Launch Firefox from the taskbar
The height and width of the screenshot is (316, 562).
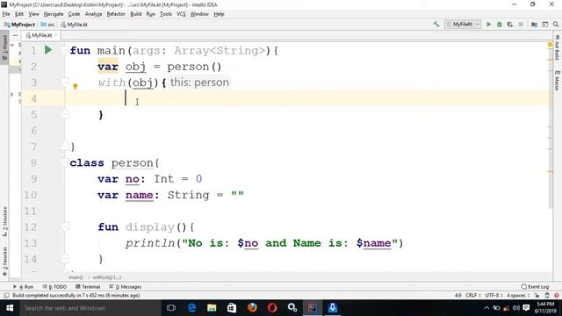click(x=252, y=308)
